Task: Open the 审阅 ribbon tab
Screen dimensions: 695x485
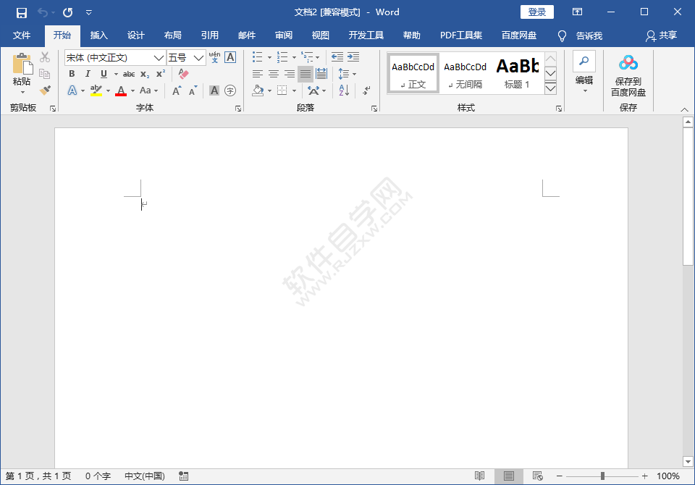Action: click(x=284, y=35)
